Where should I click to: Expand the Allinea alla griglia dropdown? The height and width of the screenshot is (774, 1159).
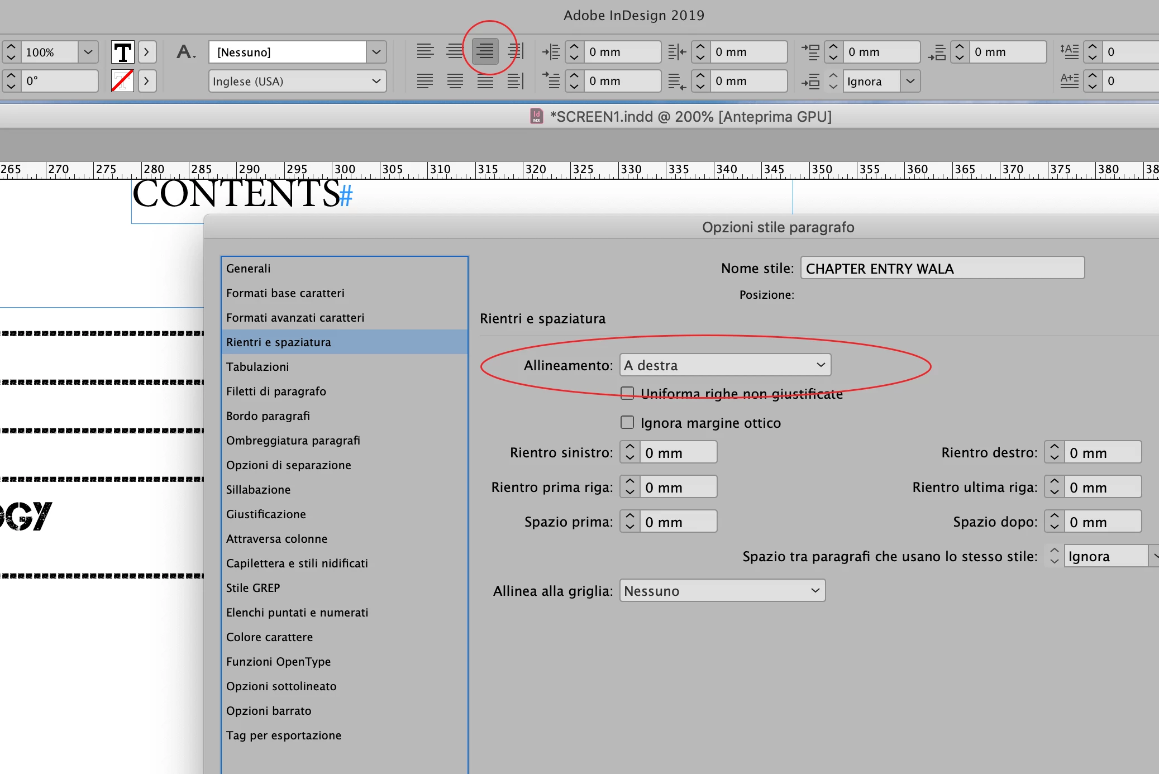(x=722, y=591)
